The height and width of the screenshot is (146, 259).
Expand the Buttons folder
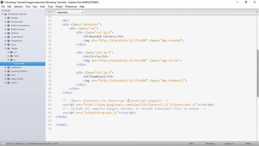pos(6,33)
